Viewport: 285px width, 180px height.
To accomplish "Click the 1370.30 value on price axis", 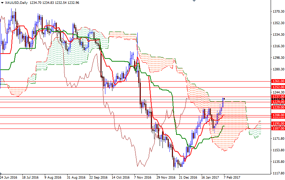I will point(278,12).
